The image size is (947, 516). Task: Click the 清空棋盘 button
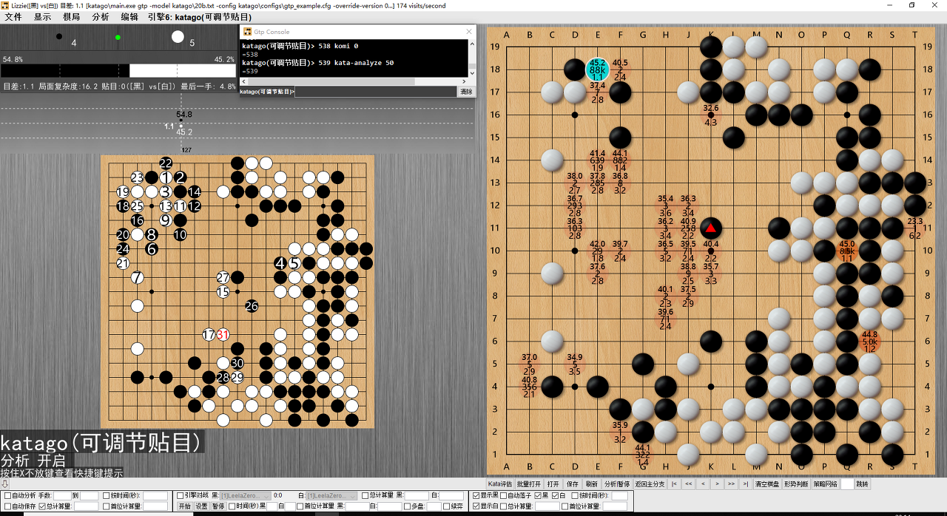[x=766, y=483]
